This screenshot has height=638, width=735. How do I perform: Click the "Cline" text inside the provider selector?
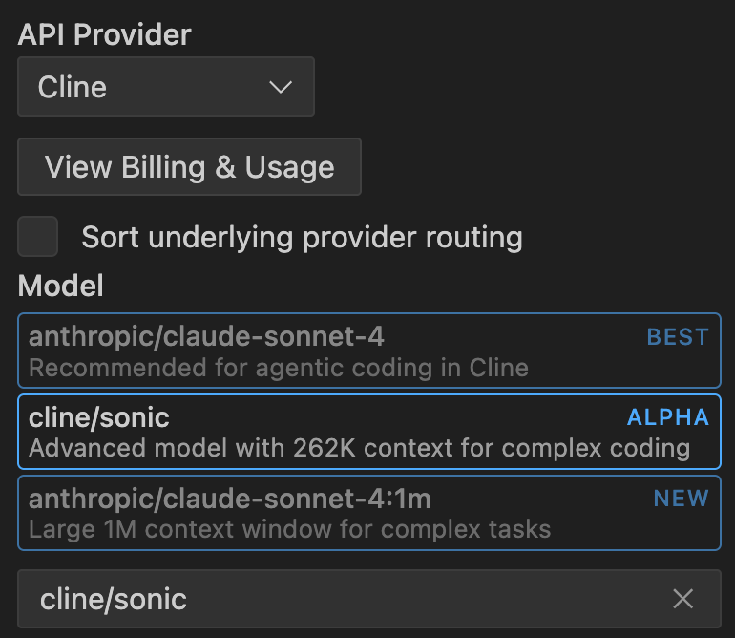tap(73, 88)
